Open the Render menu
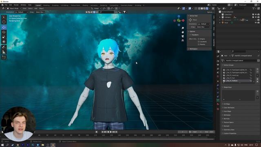The height and width of the screenshot is (147, 261). (x=16, y=5)
